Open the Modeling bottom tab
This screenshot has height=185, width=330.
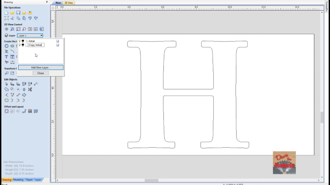point(18,180)
